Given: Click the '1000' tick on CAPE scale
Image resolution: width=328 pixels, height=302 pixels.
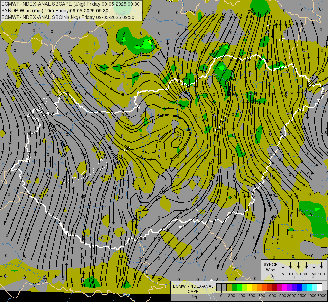Looking at the screenshot, I should click(x=271, y=296).
